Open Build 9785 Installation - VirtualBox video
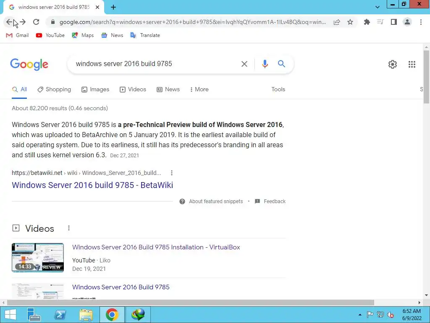This screenshot has width=430, height=323. coord(156,247)
